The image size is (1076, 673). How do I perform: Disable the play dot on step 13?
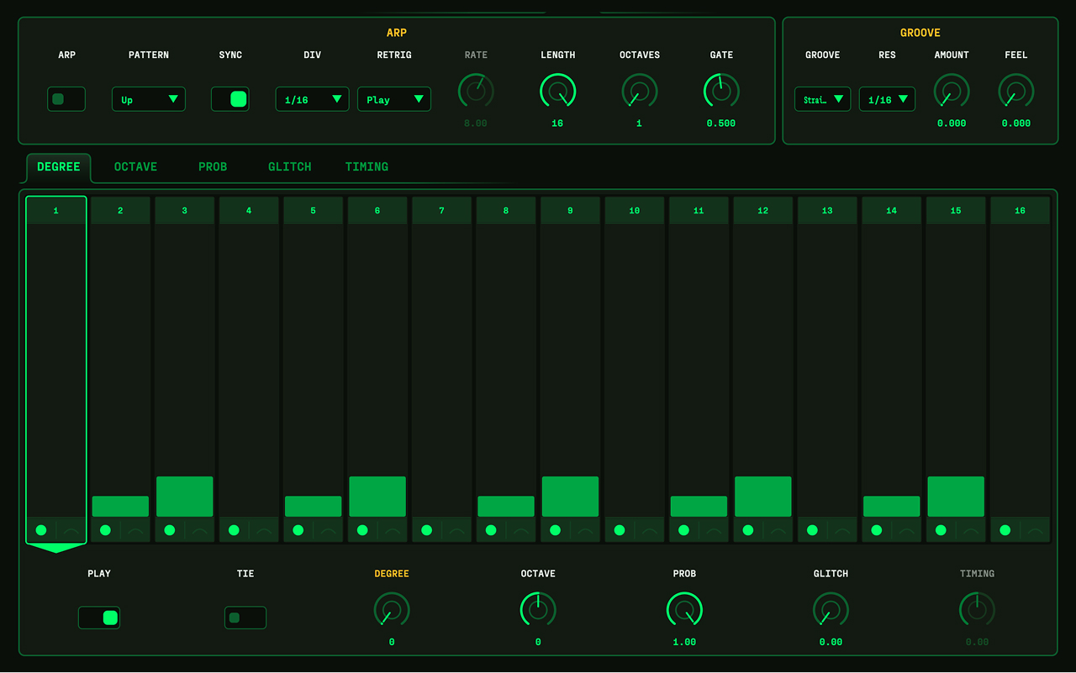tap(812, 530)
